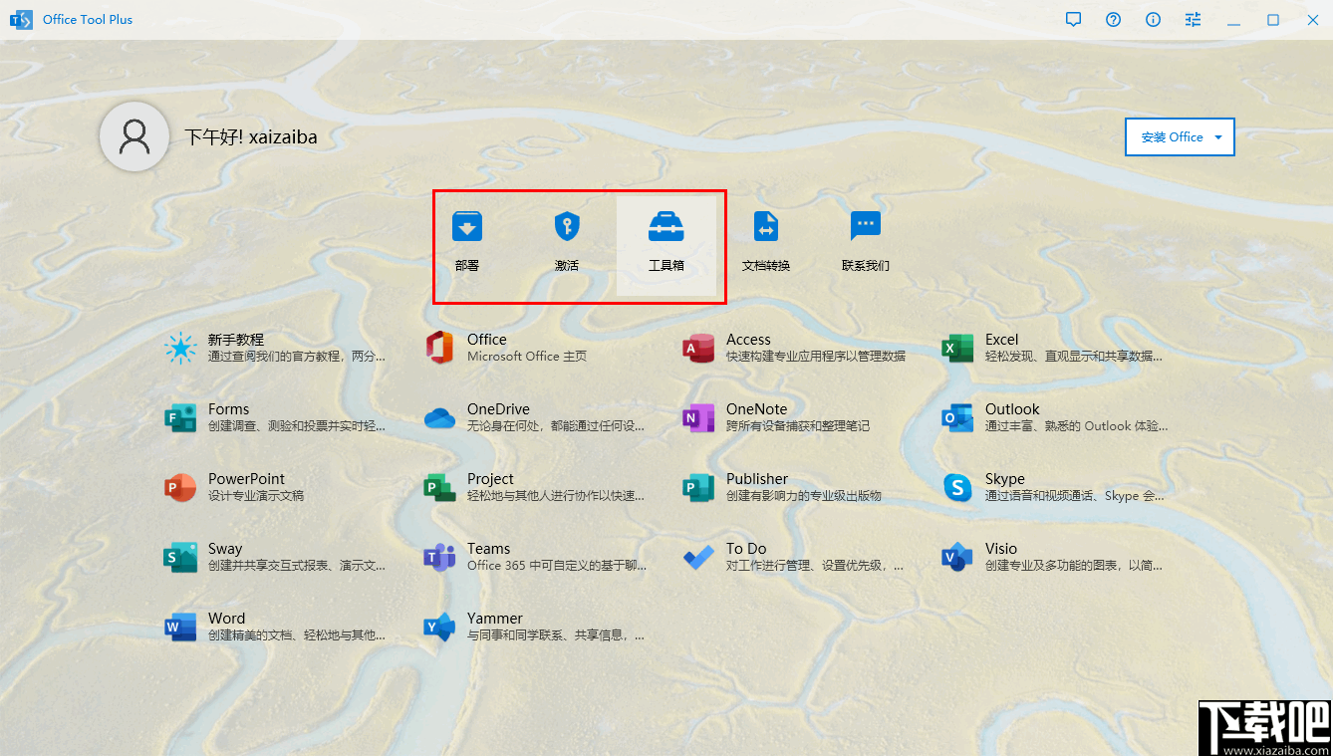Open the 激活 (Activate) tool
Viewport: 1333px width, 756px height.
[567, 239]
